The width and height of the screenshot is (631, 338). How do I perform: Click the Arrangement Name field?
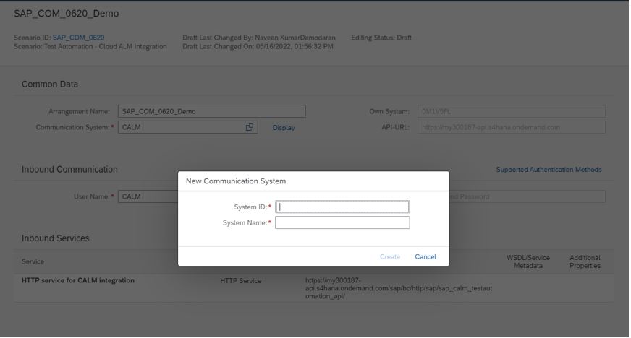pyautogui.click(x=212, y=112)
